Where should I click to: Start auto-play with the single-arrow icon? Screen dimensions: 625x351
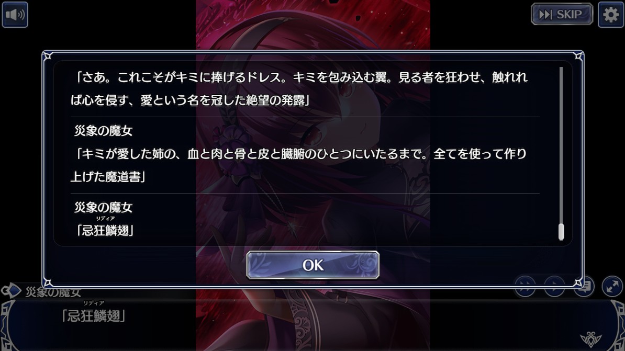point(554,286)
